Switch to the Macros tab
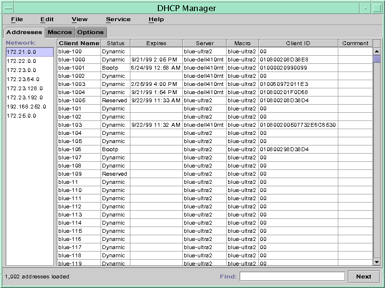This screenshot has width=385, height=288. pos(59,32)
